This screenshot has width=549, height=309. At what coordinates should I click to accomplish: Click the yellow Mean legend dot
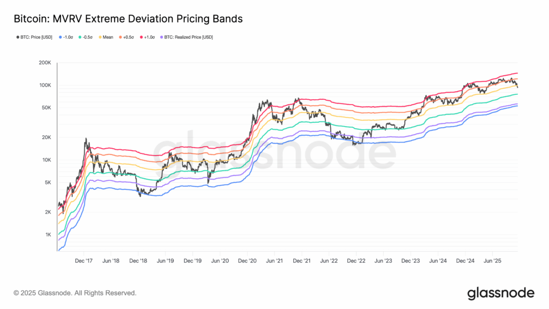pos(101,37)
